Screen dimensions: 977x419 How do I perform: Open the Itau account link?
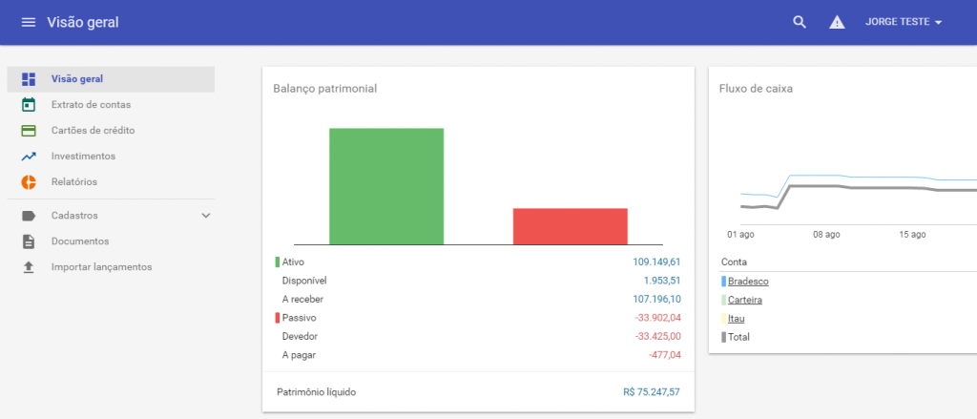[736, 319]
